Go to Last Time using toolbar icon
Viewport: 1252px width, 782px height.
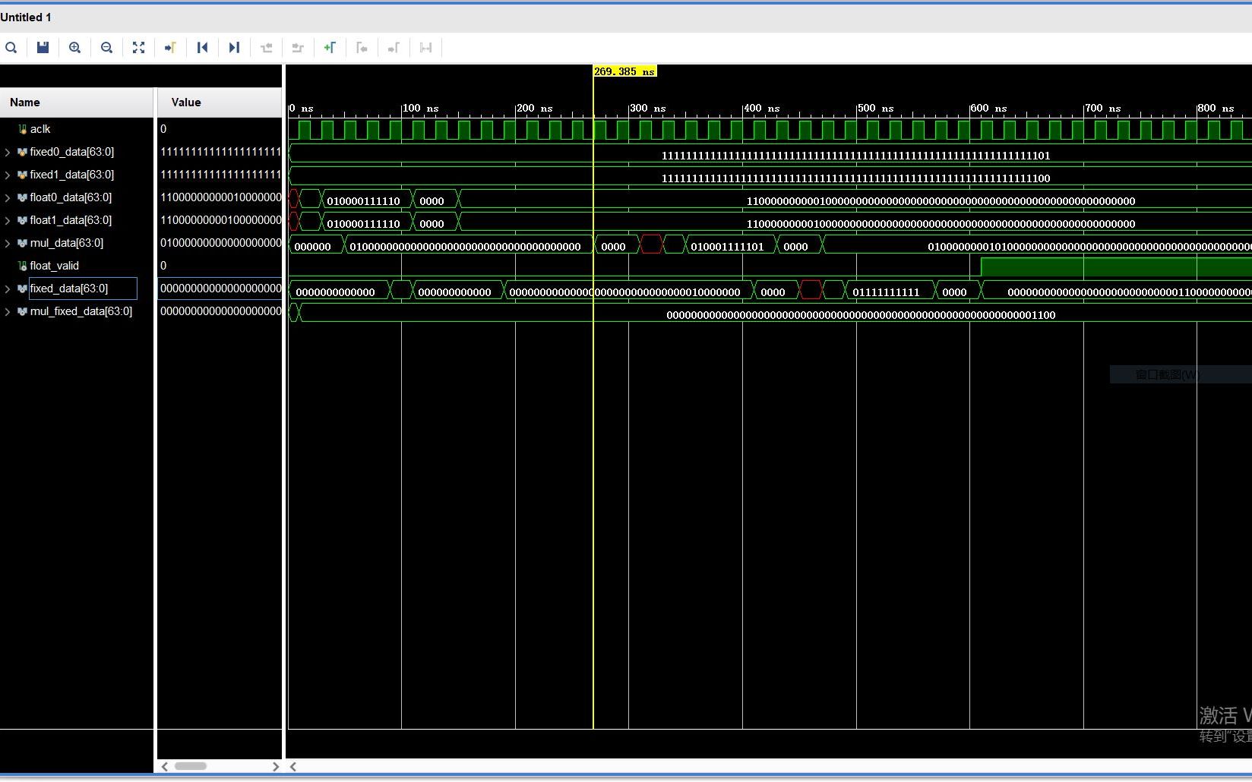coord(234,47)
